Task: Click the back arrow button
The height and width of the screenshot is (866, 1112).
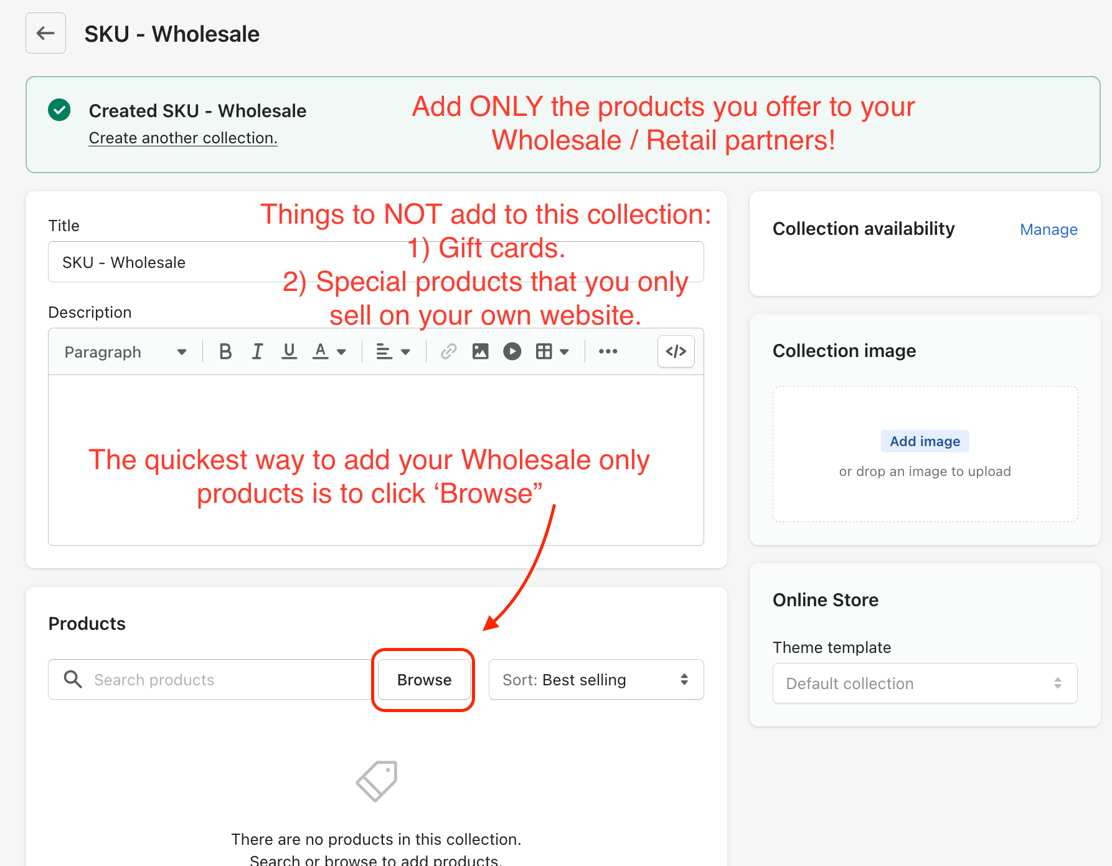Action: [x=45, y=33]
